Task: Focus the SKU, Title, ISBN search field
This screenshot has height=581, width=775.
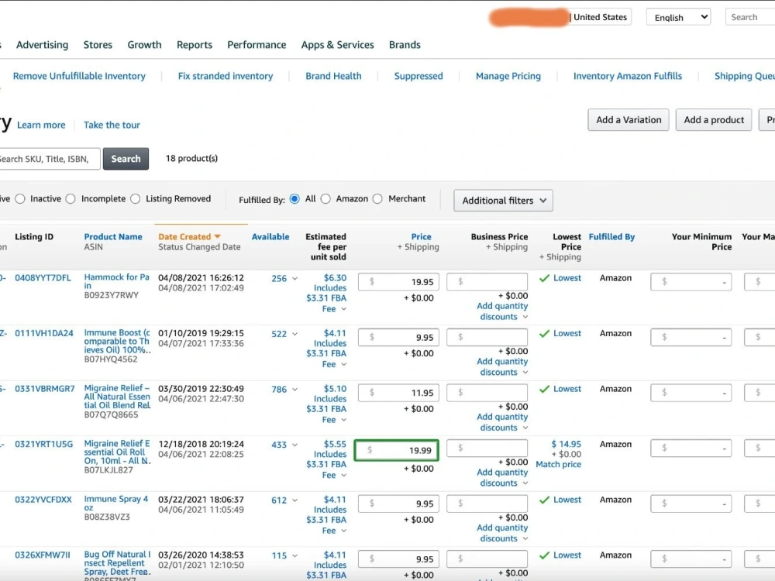Action: pos(48,159)
